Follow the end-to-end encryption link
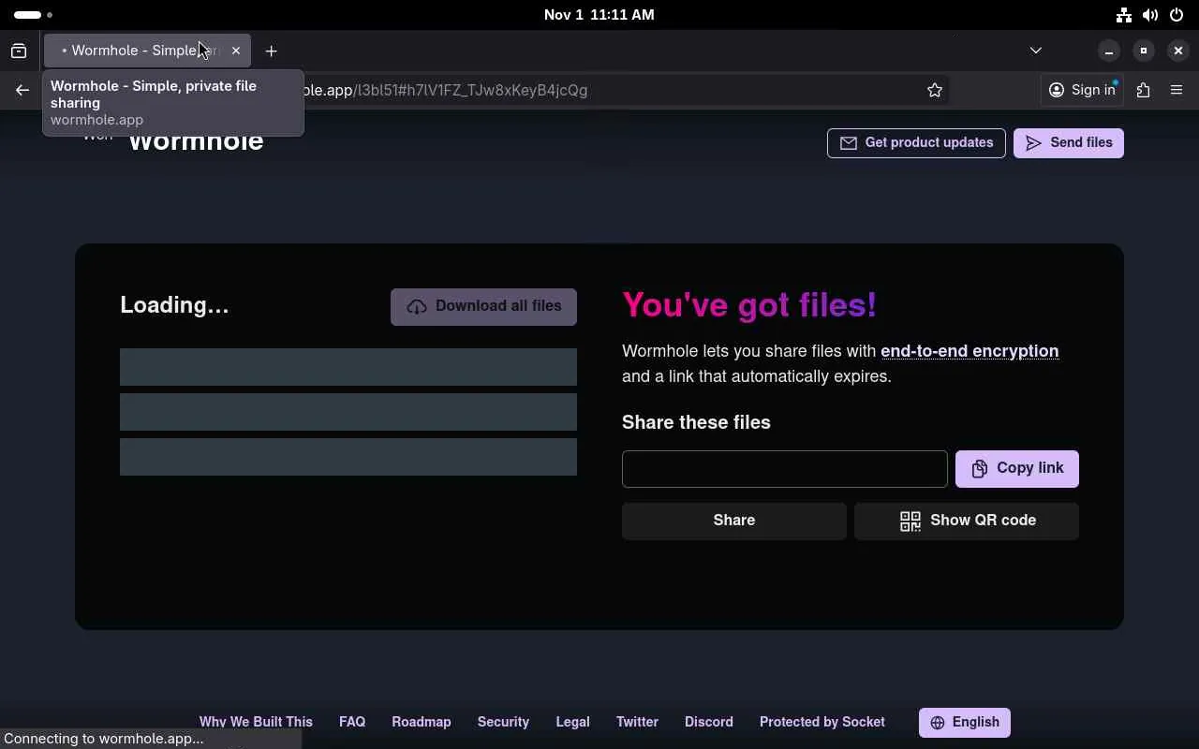Screen dimensions: 1199x749 coord(970,351)
